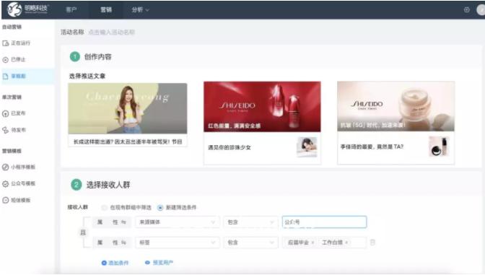The image size is (485, 275).
Task: Expand the 标签 attribute dropdown
Action: [178, 243]
